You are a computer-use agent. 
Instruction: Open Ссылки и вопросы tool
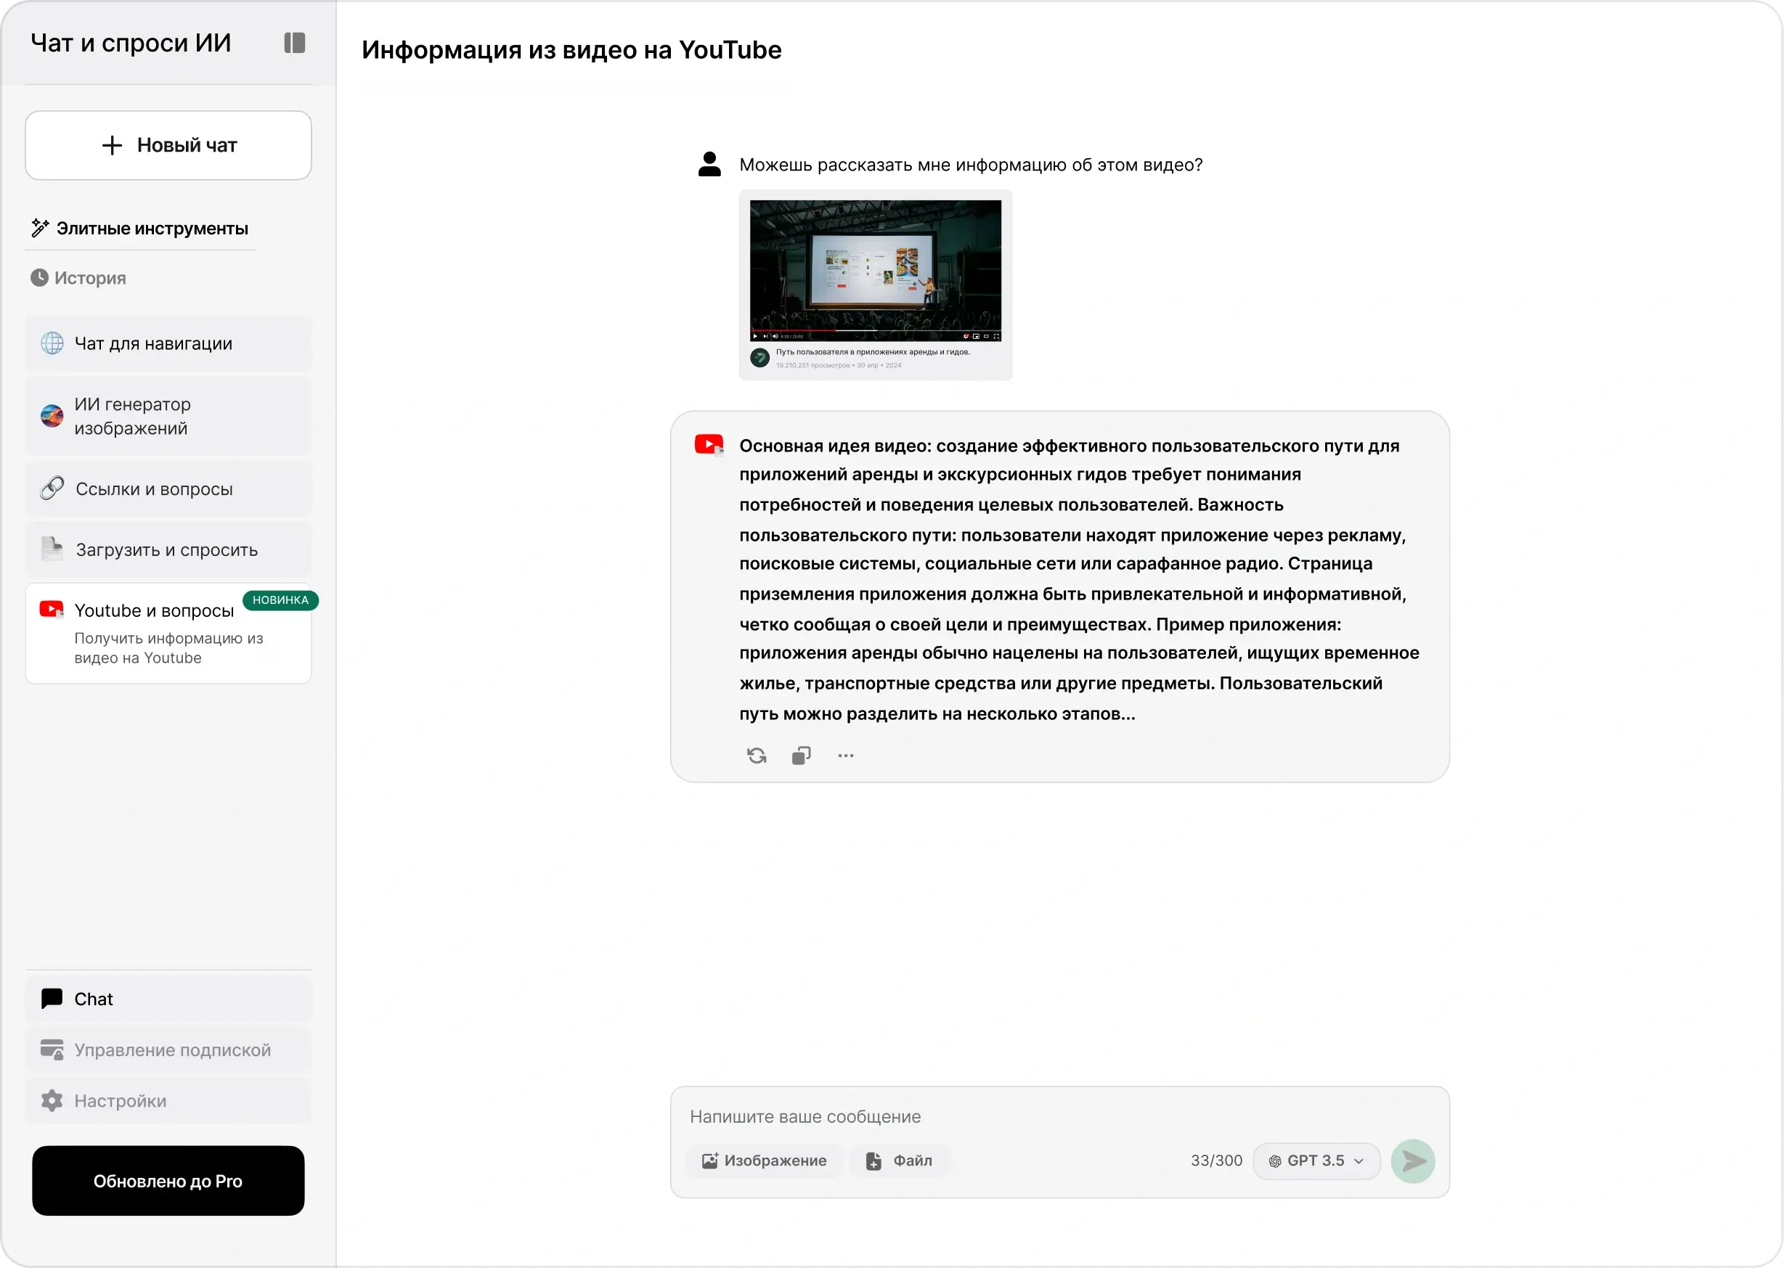168,488
